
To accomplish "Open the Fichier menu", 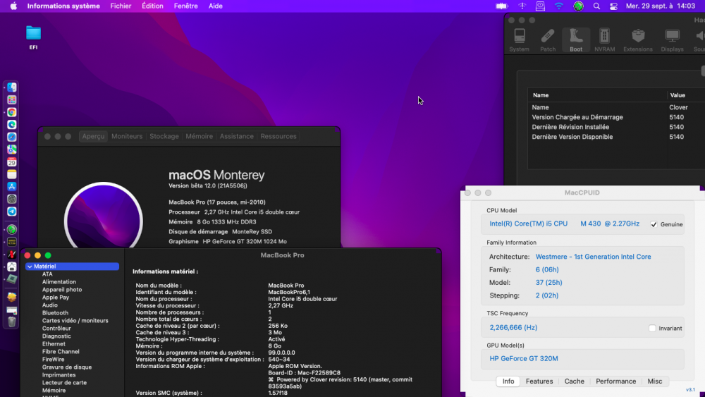I will (x=121, y=6).
